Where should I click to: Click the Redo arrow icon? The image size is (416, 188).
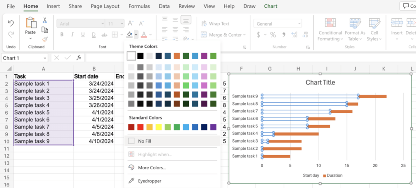click(11, 35)
